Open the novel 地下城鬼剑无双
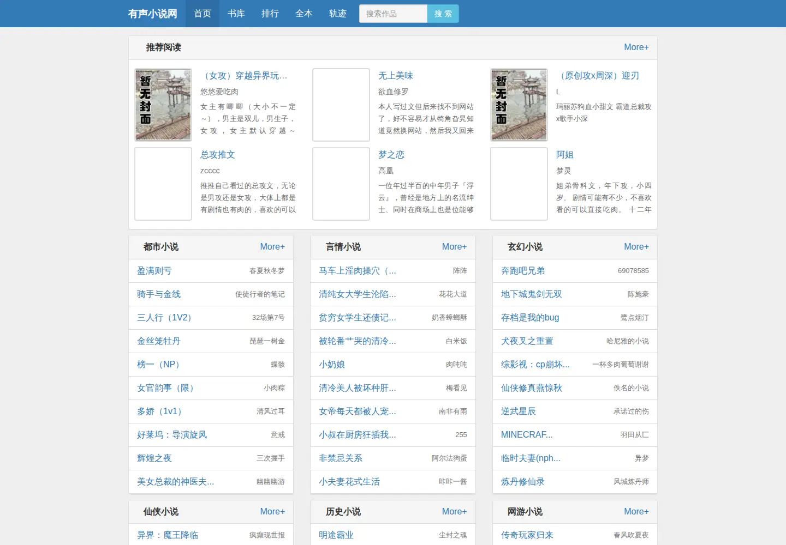The height and width of the screenshot is (545, 786). (x=532, y=294)
